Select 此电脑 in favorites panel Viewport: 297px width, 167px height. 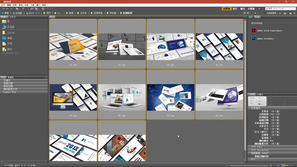pos(8,27)
